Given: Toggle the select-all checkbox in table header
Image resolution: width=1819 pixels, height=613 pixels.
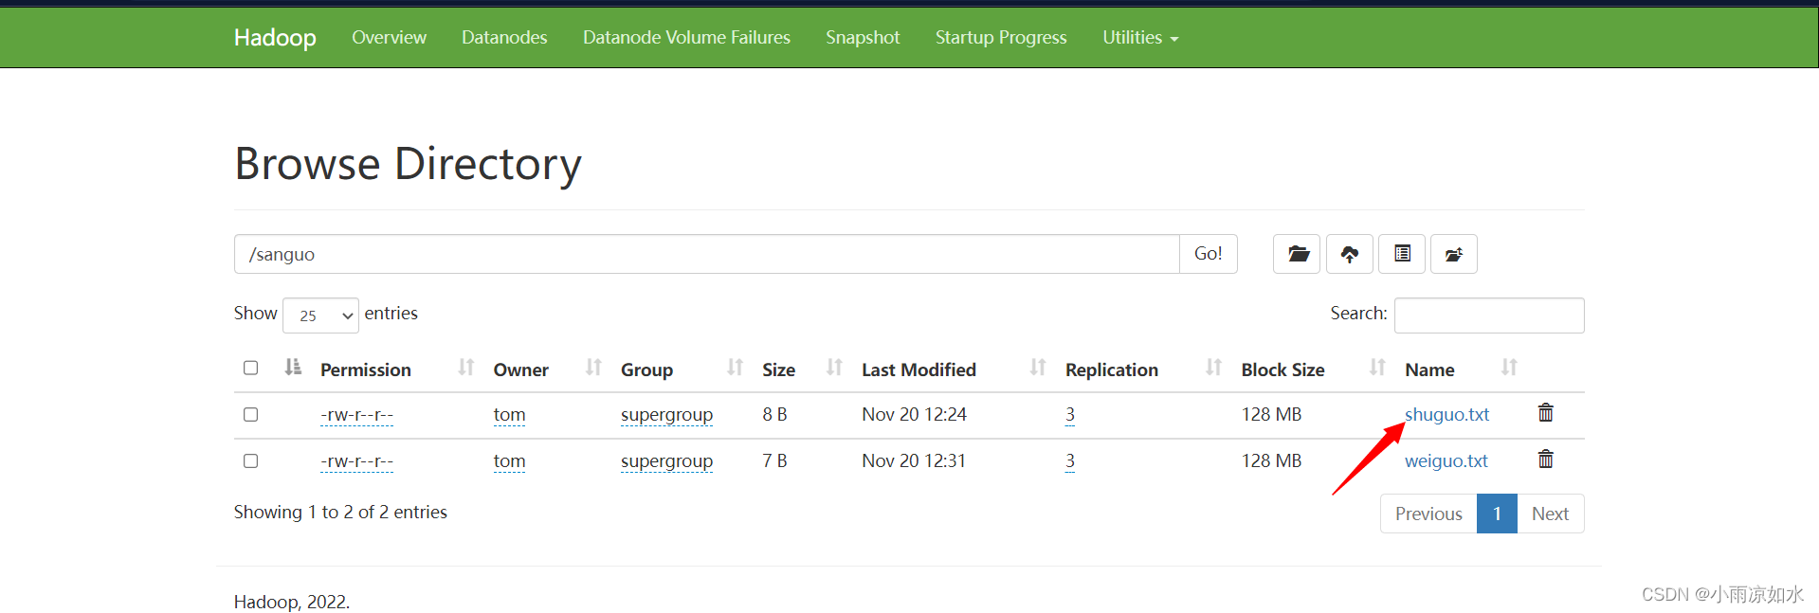Looking at the screenshot, I should click(x=250, y=368).
